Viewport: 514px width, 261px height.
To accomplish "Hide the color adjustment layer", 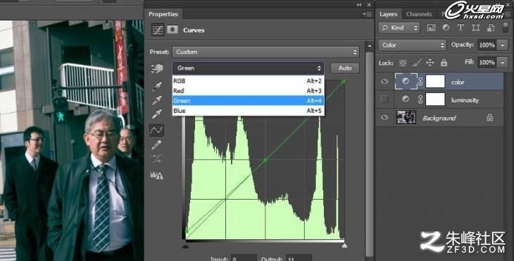I will point(384,81).
